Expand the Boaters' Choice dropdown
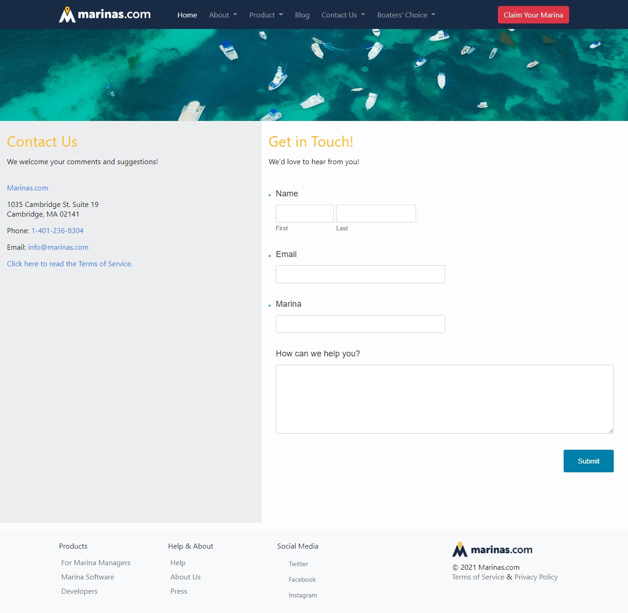Viewport: 628px width, 613px height. pyautogui.click(x=405, y=15)
